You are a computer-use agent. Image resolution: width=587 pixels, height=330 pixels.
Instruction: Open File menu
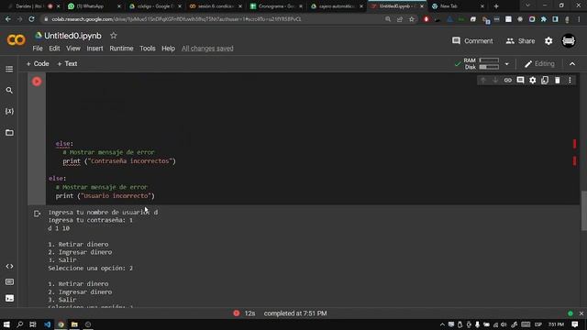coord(38,49)
